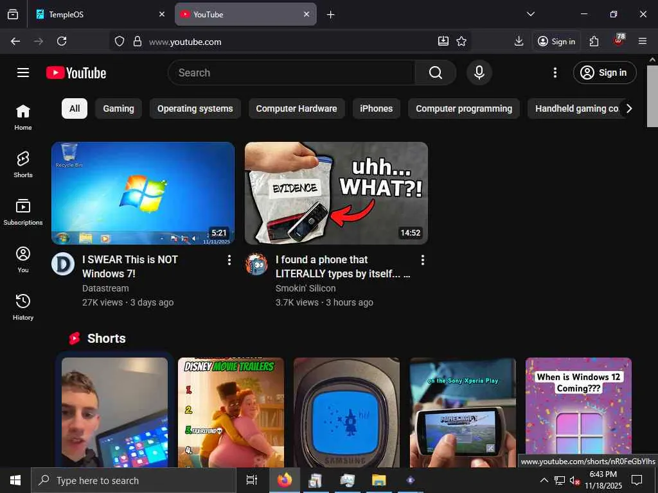The image size is (658, 493).
Task: Show hidden system tray icons chevron
Action: point(544,480)
